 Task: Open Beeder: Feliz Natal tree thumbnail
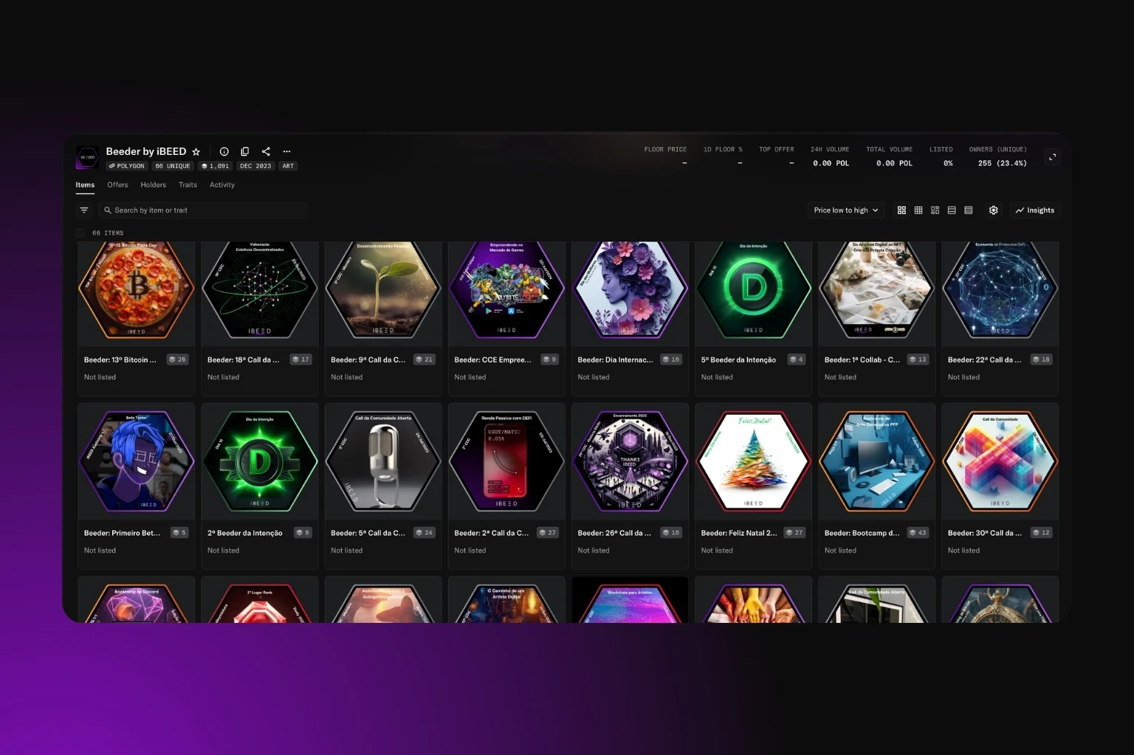click(753, 461)
